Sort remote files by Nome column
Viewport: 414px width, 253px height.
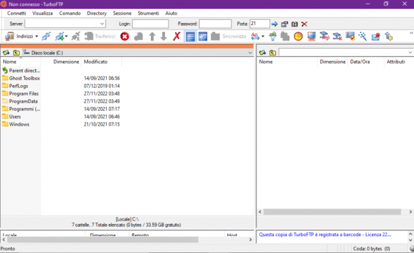pyautogui.click(x=287, y=62)
